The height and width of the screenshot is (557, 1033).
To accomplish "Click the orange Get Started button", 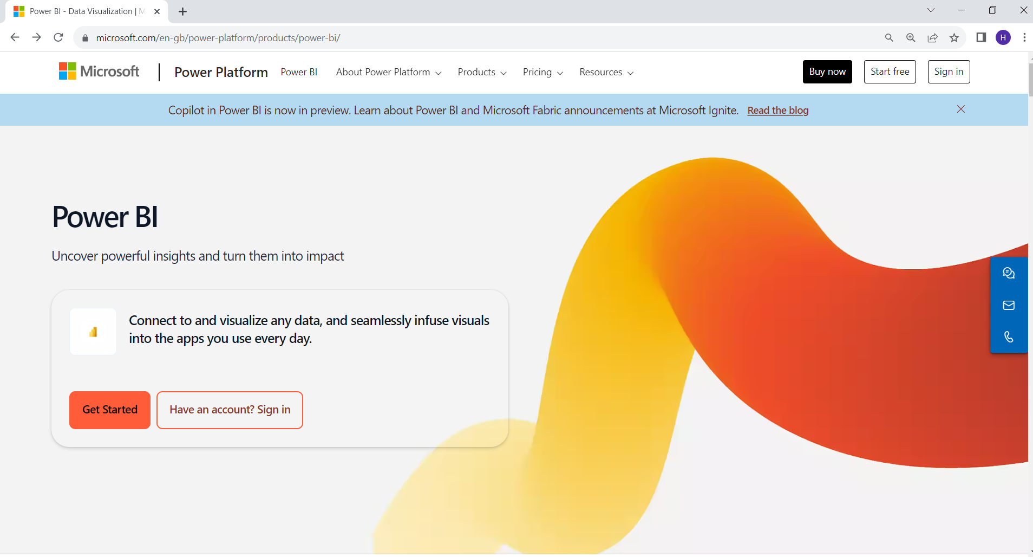I will (110, 410).
